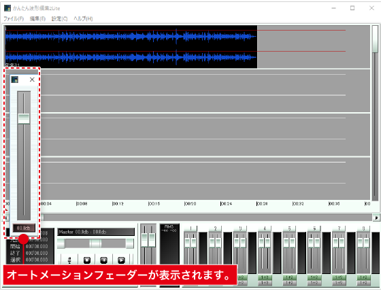Click the 00:24 mark on the time ruler
381x291 pixels.
pos(226,203)
